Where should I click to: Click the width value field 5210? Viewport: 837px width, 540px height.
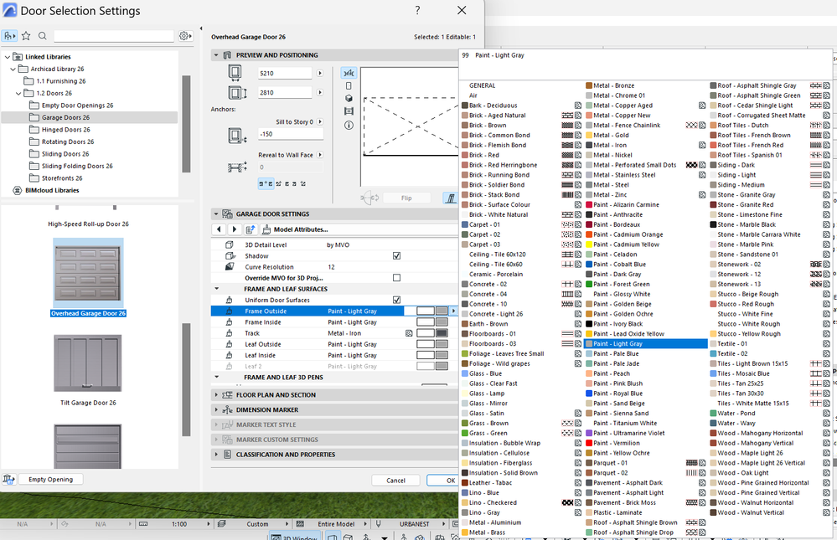[x=285, y=73]
